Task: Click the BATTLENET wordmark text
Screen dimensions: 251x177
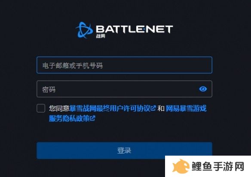Action: 135,29
